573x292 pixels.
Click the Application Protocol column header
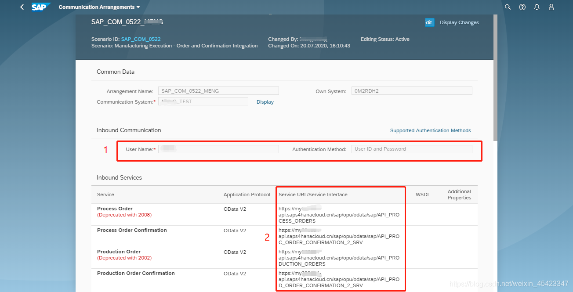tap(247, 195)
